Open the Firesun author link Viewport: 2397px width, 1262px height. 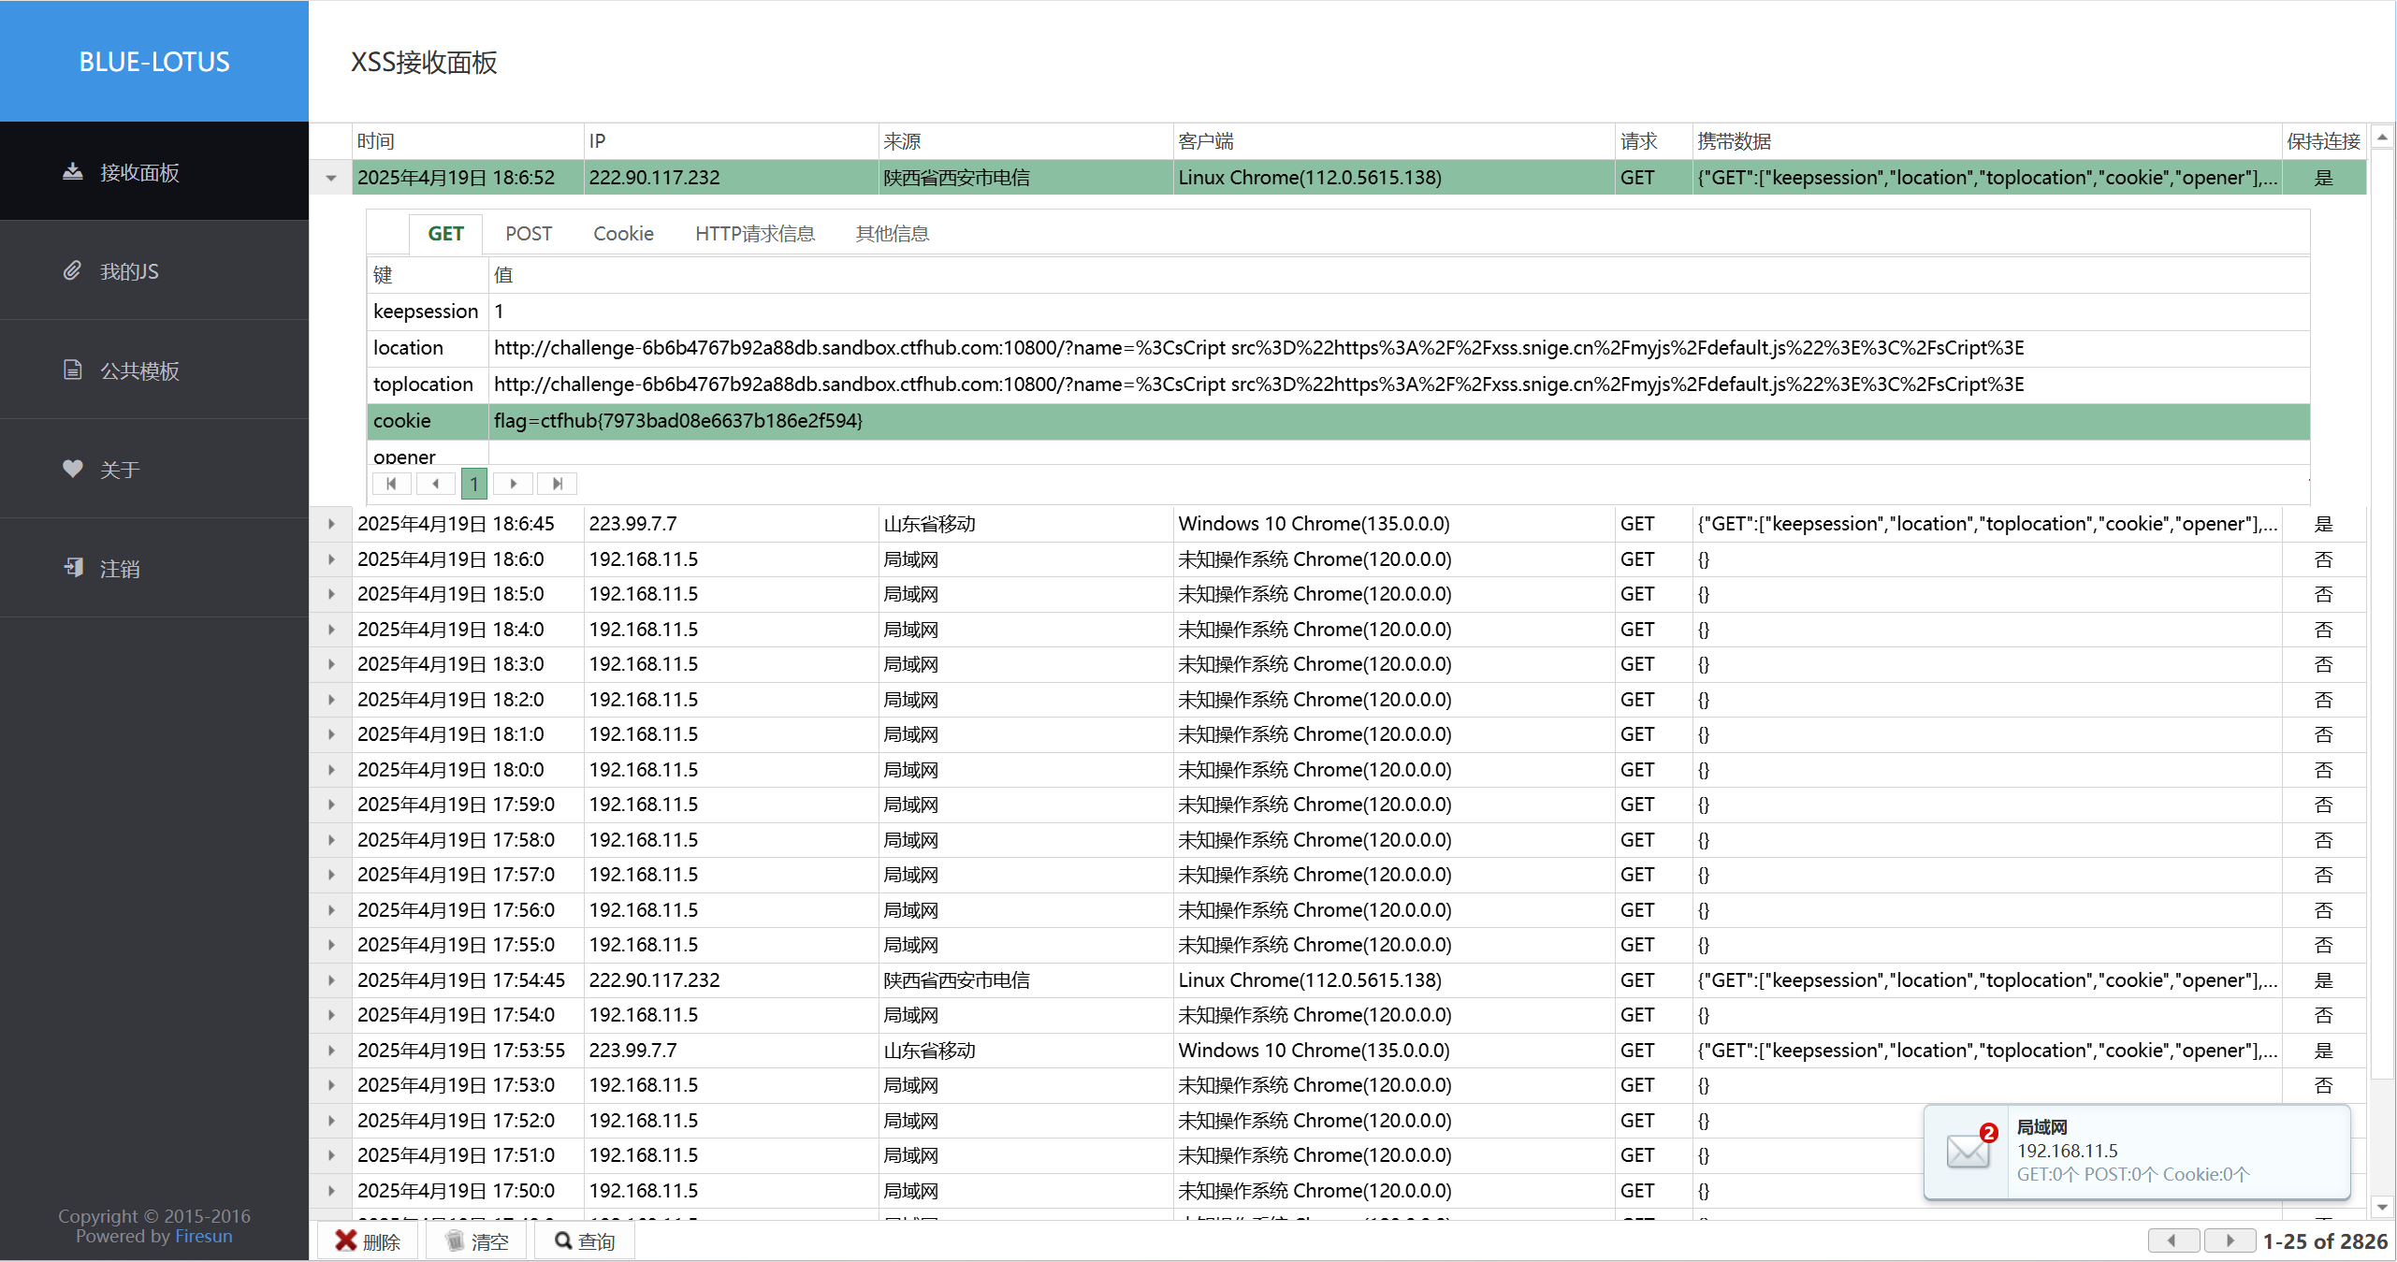(x=203, y=1236)
